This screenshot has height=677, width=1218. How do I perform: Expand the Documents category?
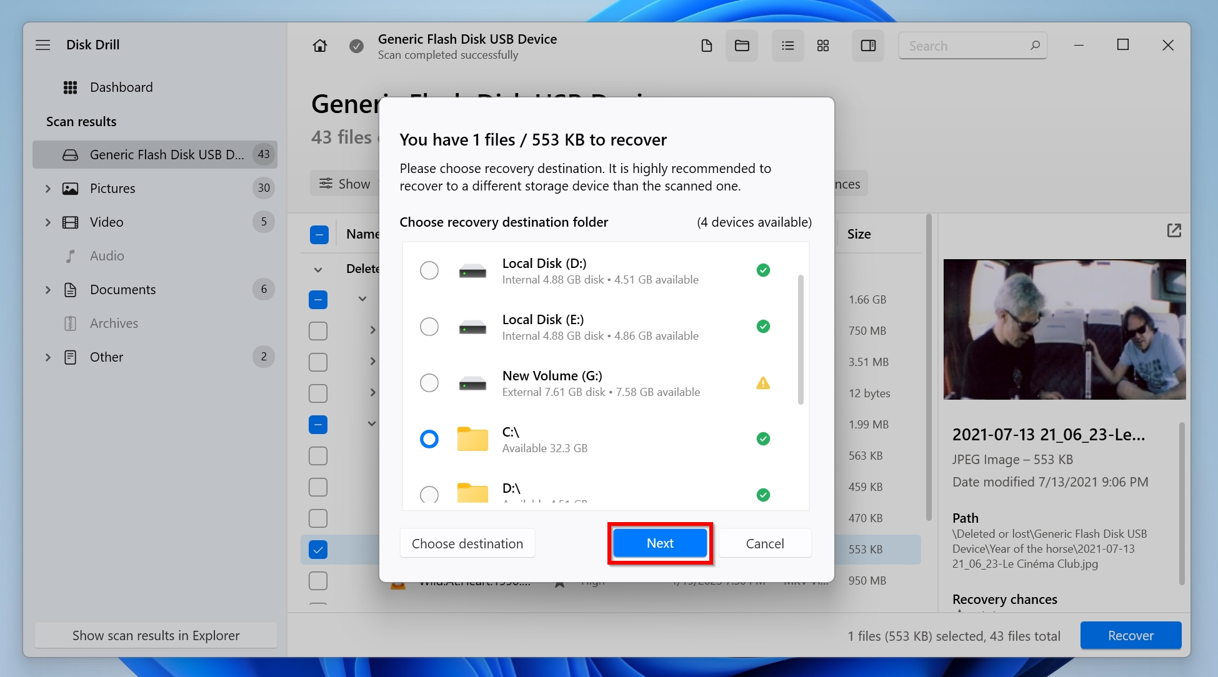(48, 290)
